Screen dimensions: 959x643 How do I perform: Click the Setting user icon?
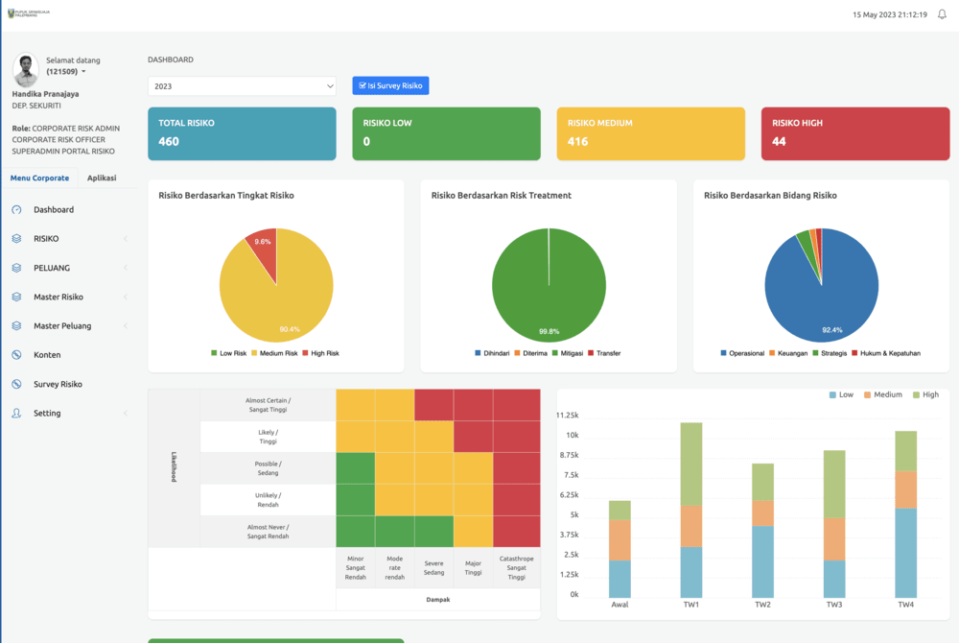[16, 413]
